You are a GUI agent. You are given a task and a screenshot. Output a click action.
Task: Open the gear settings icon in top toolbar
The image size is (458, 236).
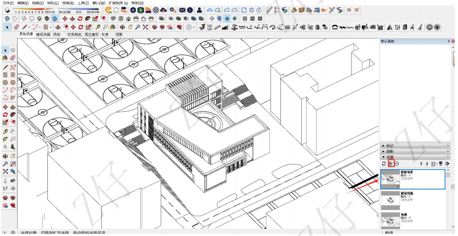(x=172, y=10)
